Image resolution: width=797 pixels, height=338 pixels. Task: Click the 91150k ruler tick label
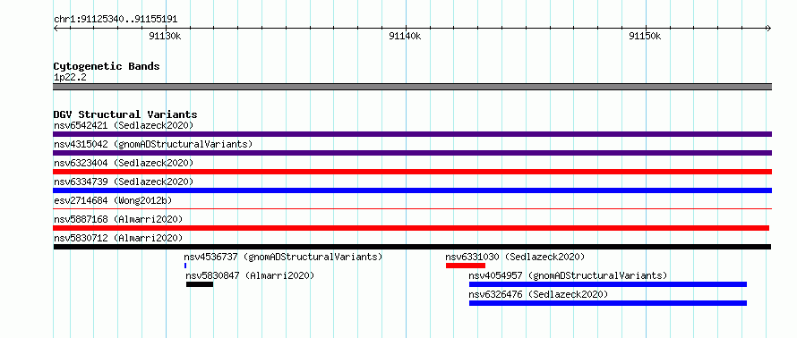tap(646, 36)
